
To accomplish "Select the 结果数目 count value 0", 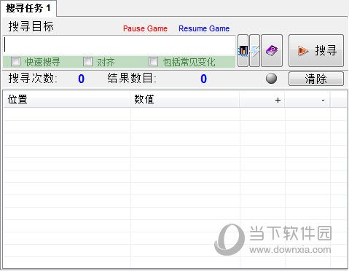I will click(204, 79).
